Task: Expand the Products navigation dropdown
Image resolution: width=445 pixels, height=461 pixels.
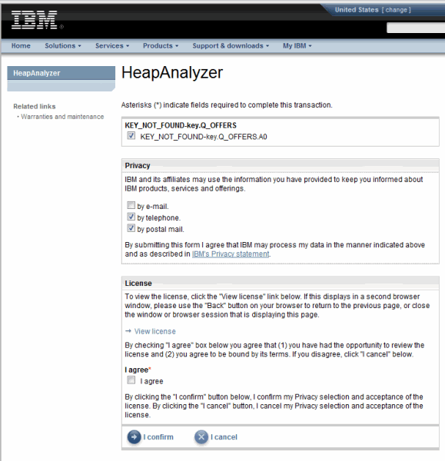Action: pos(161,46)
